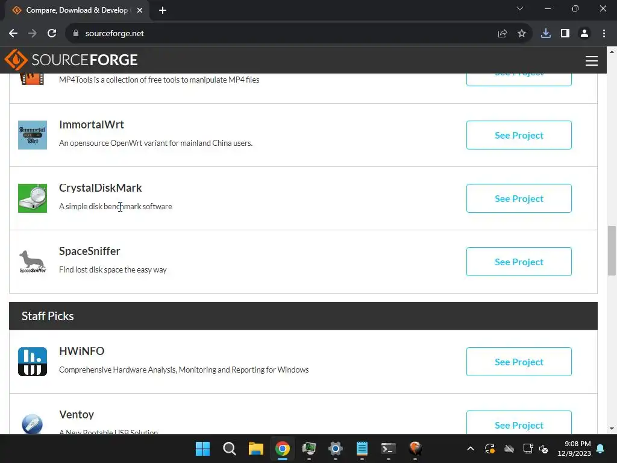Open the notification bell in system tray
The image size is (617, 463).
point(601,449)
